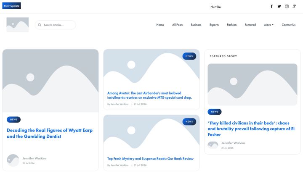Click the site logo image
The width and height of the screenshot is (303, 189).
(18, 25)
